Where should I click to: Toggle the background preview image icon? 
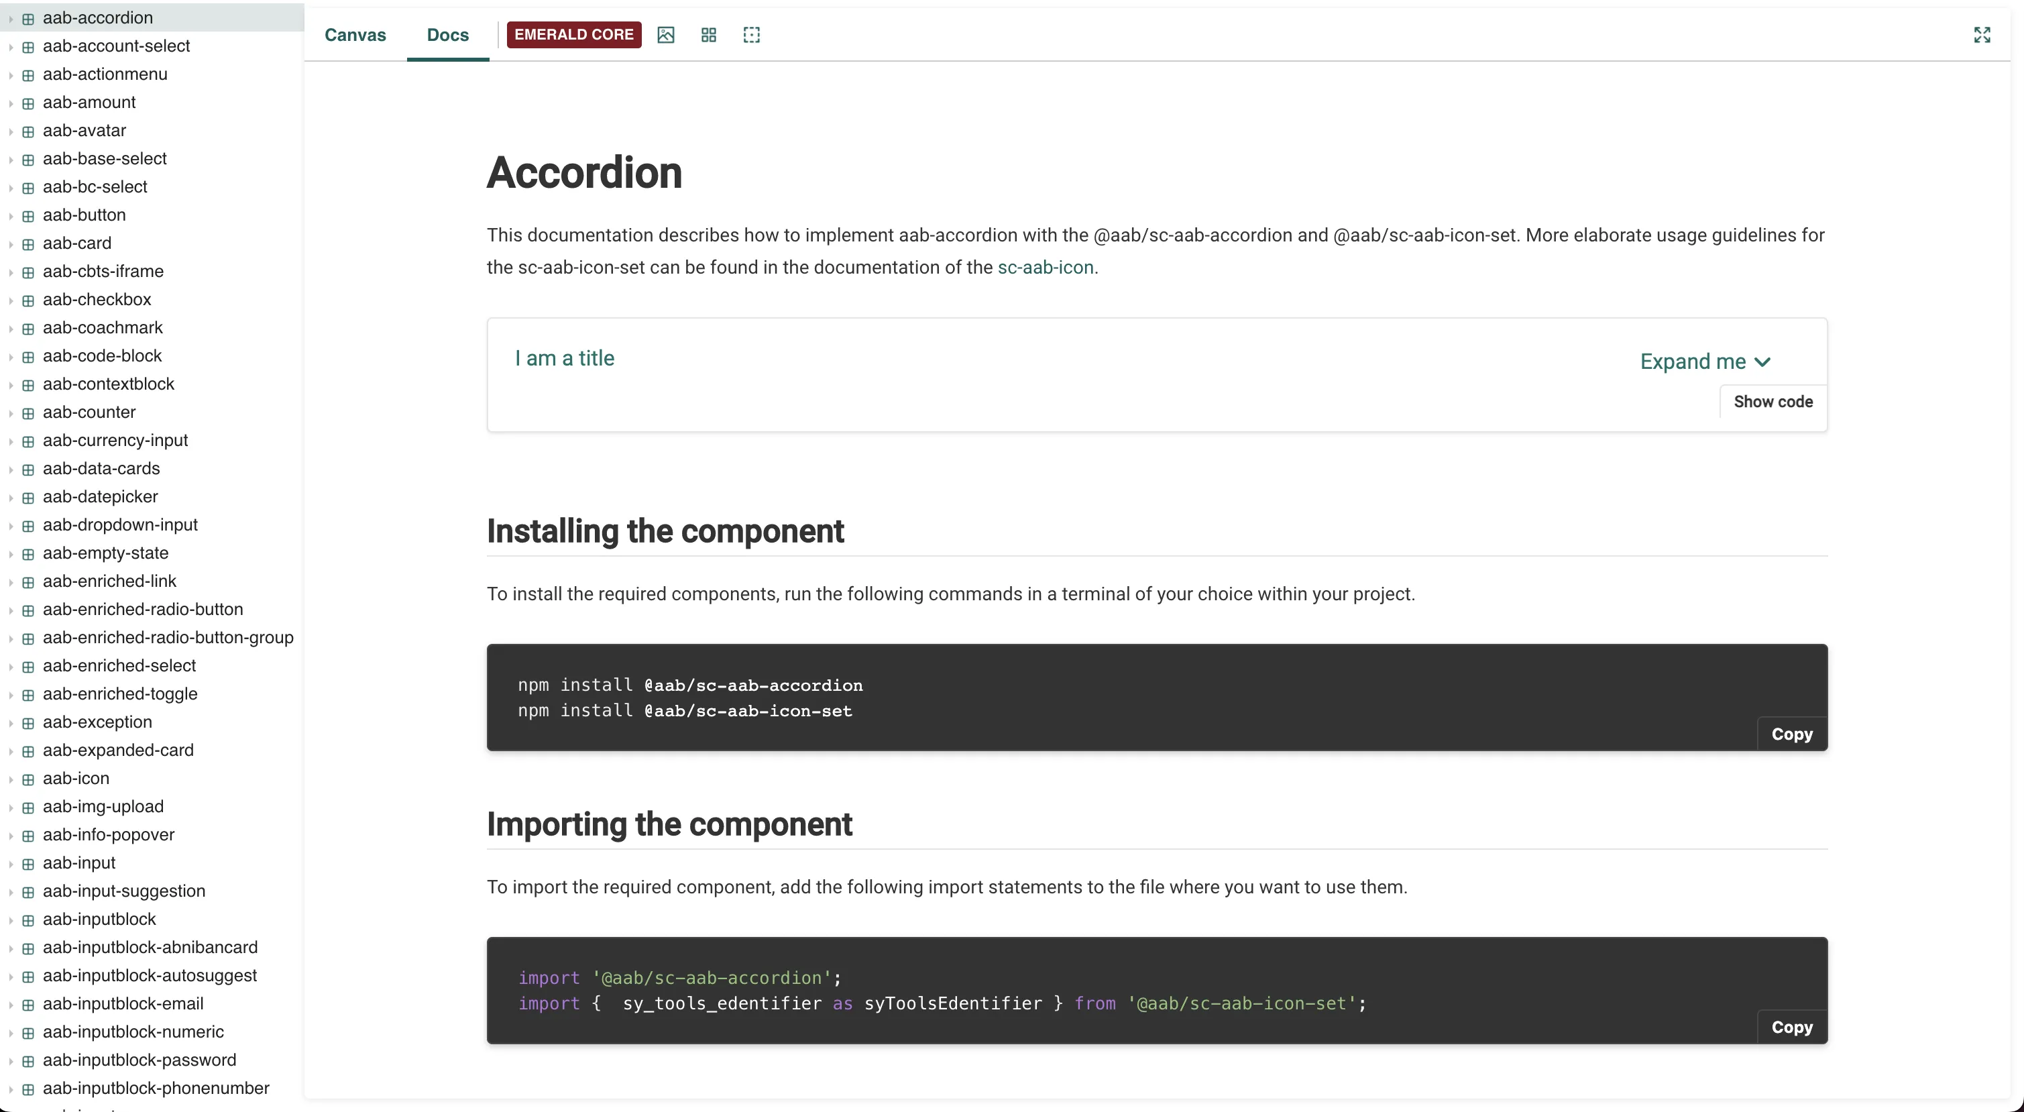coord(665,35)
